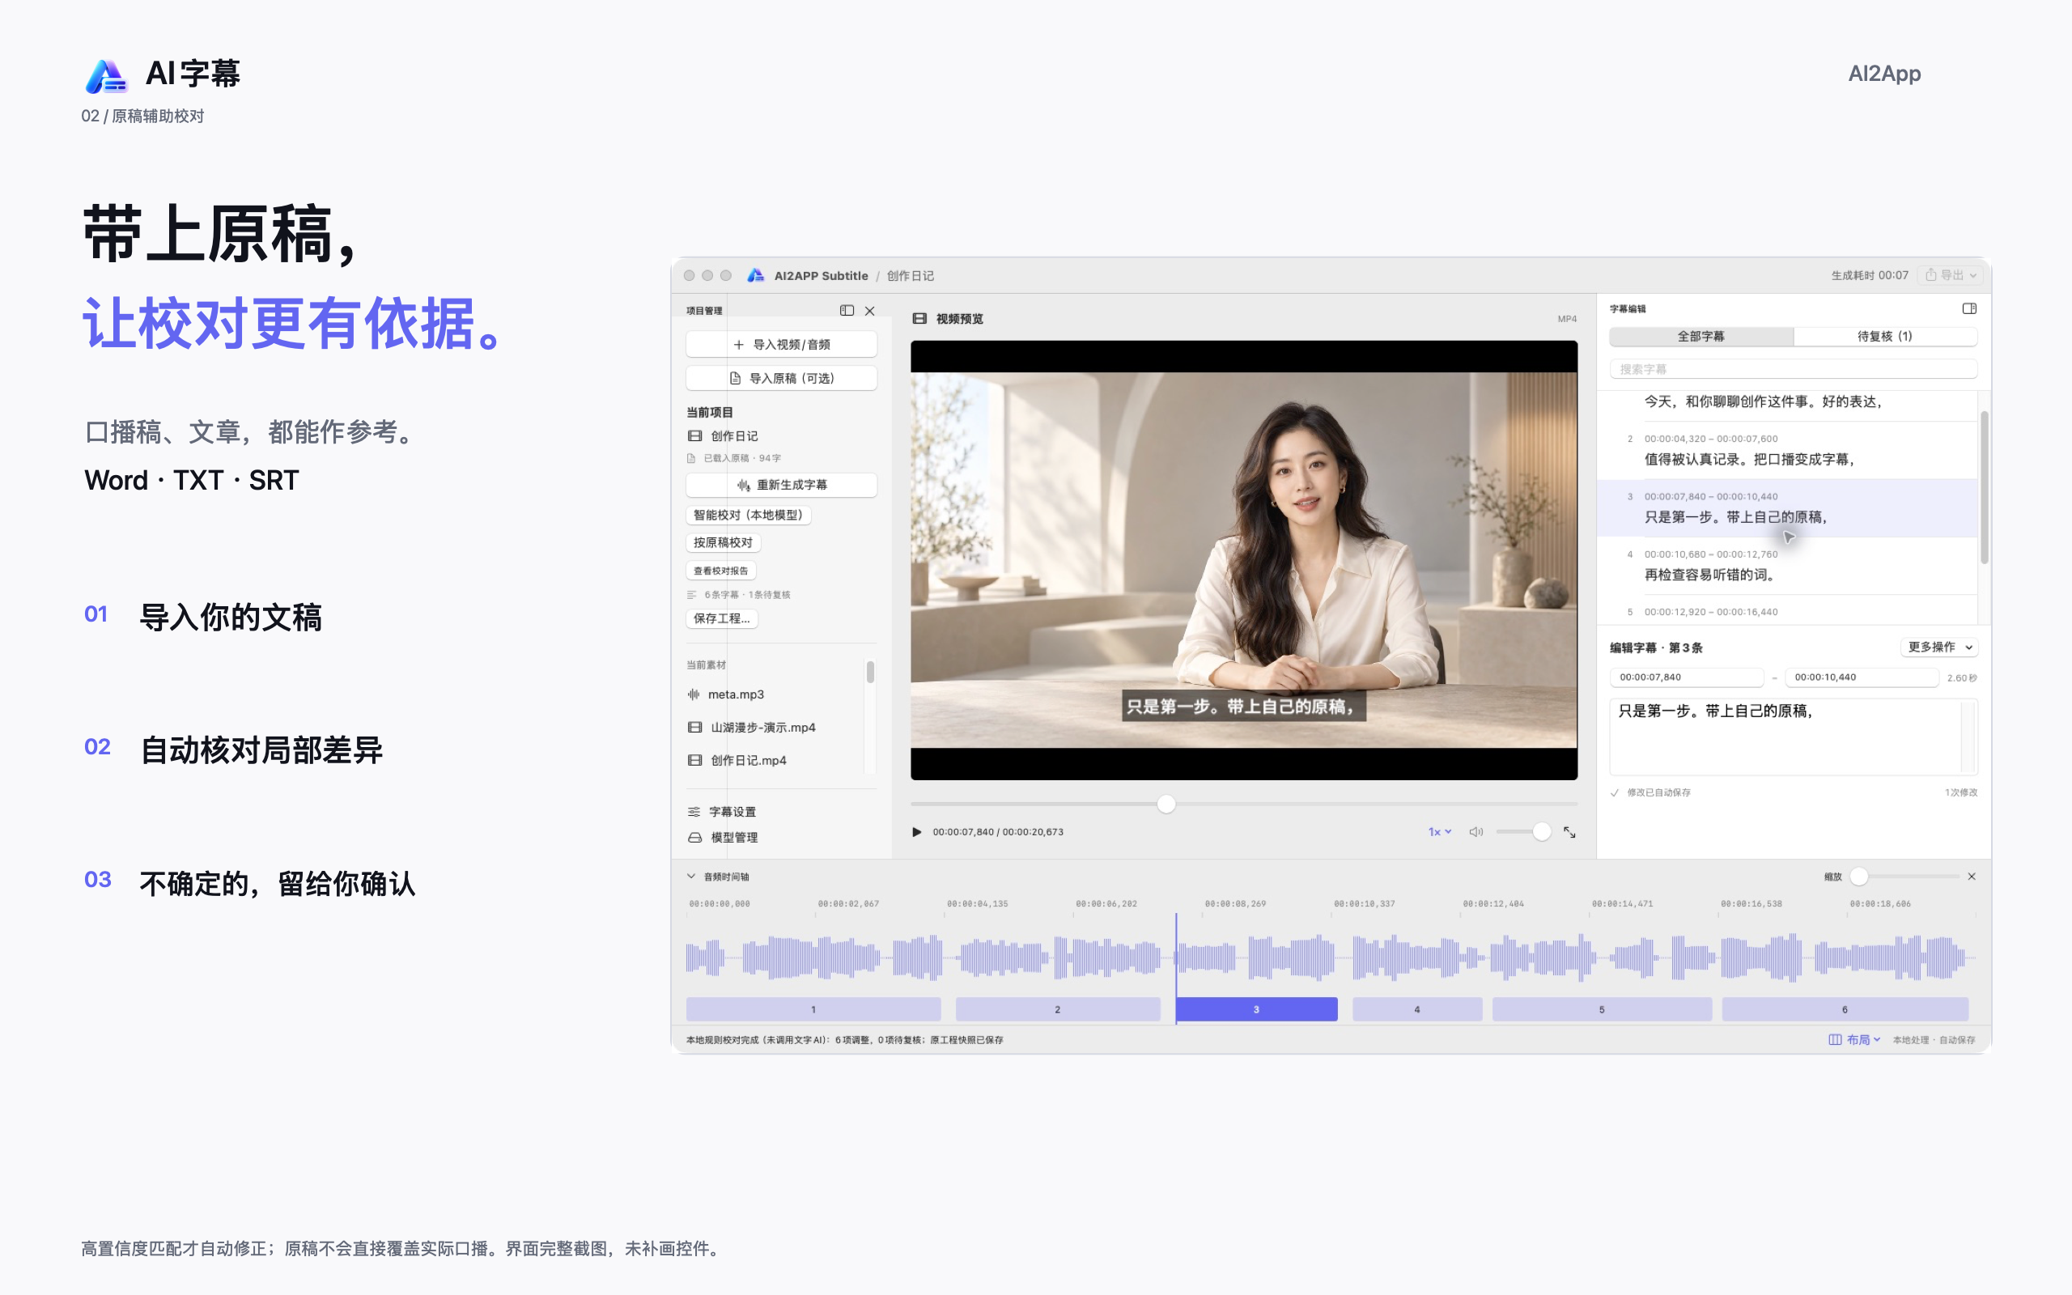The image size is (2072, 1295).
Task: Mute audio with the speaker icon
Action: coord(1476,832)
